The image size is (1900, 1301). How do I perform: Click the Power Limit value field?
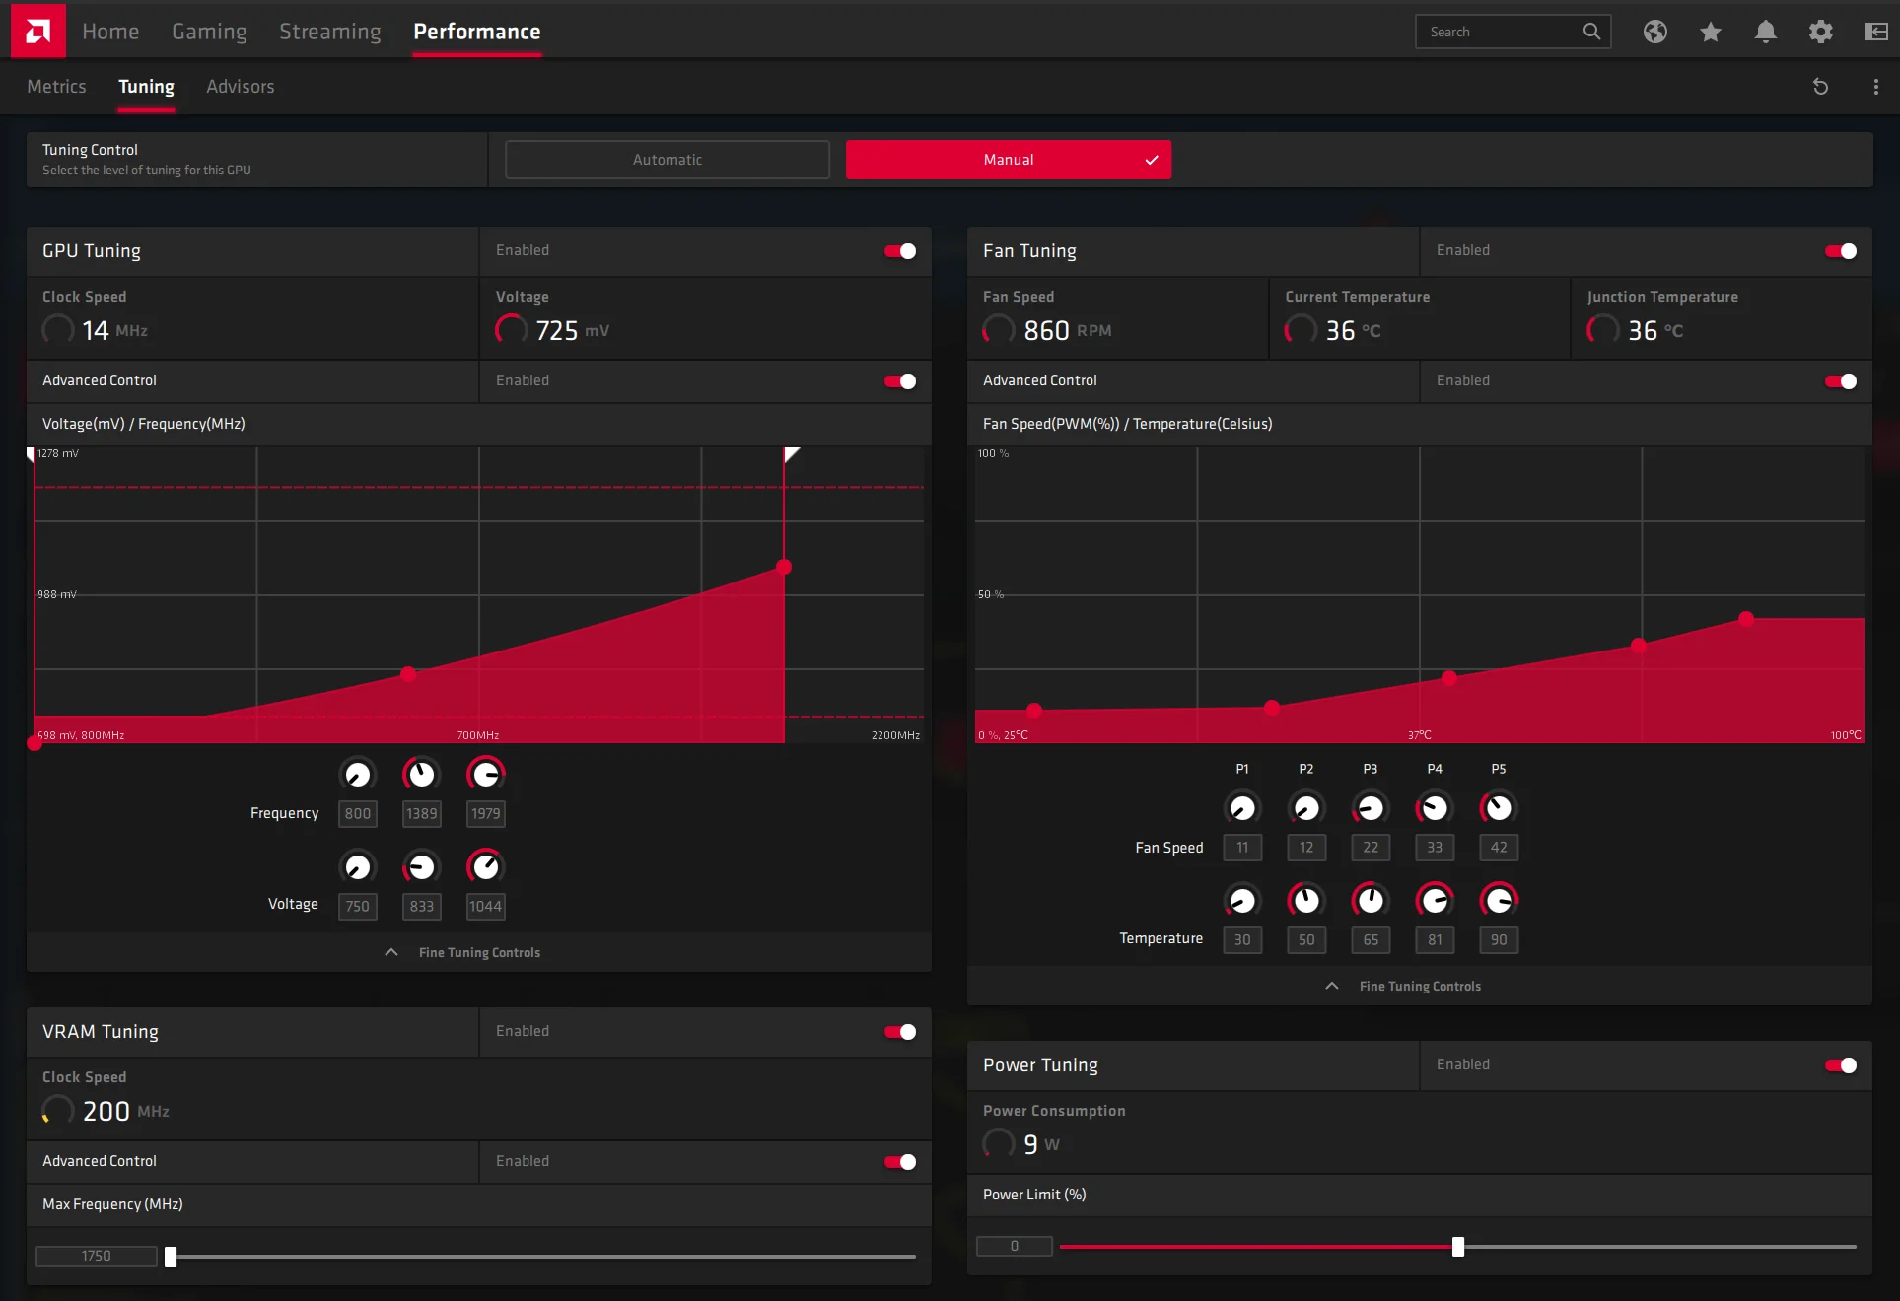pyautogui.click(x=1015, y=1246)
